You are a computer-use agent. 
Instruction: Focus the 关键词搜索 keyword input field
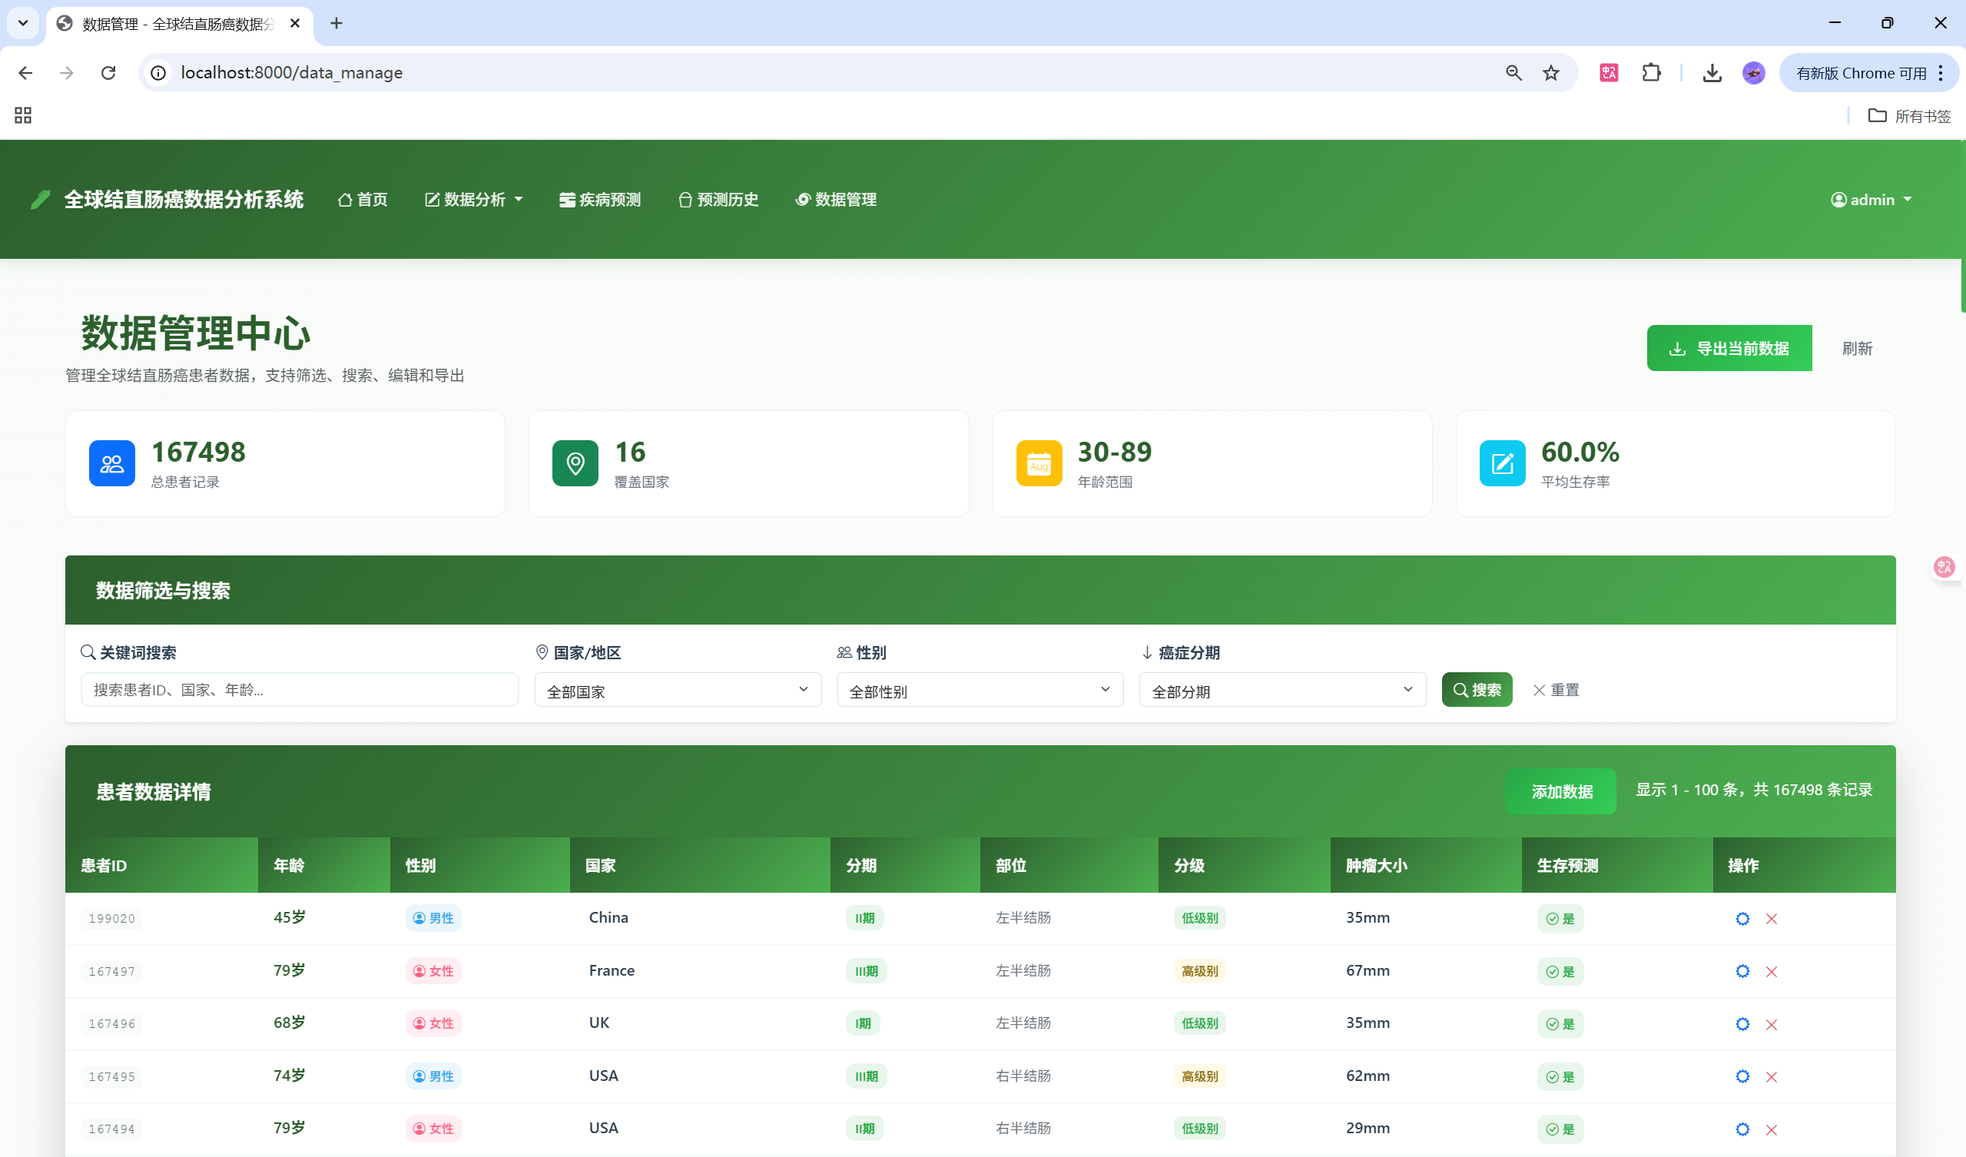tap(300, 691)
